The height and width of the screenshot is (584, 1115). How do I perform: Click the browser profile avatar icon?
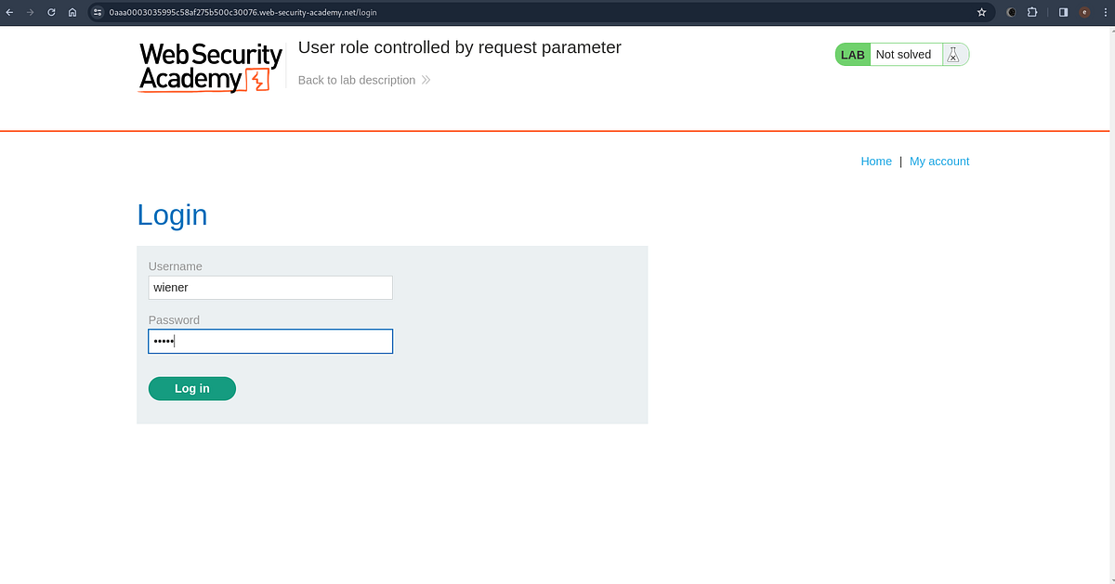click(1083, 12)
